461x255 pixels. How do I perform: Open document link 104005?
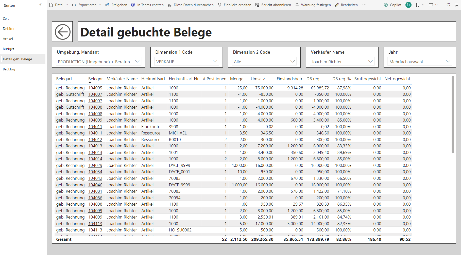click(x=95, y=88)
